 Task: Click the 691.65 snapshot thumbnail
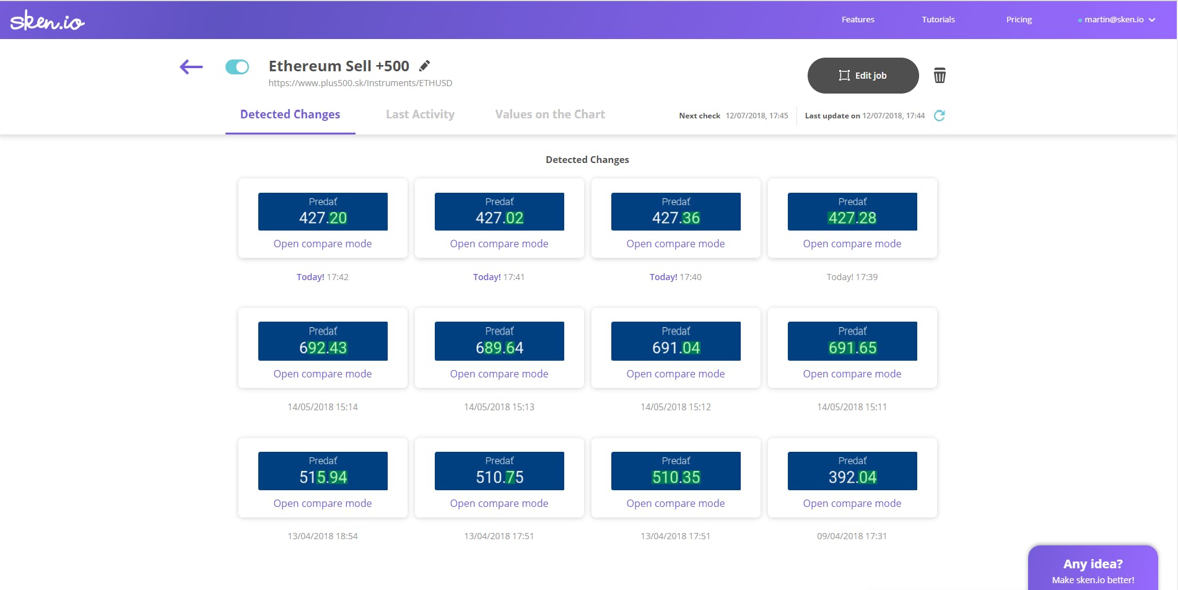(852, 341)
